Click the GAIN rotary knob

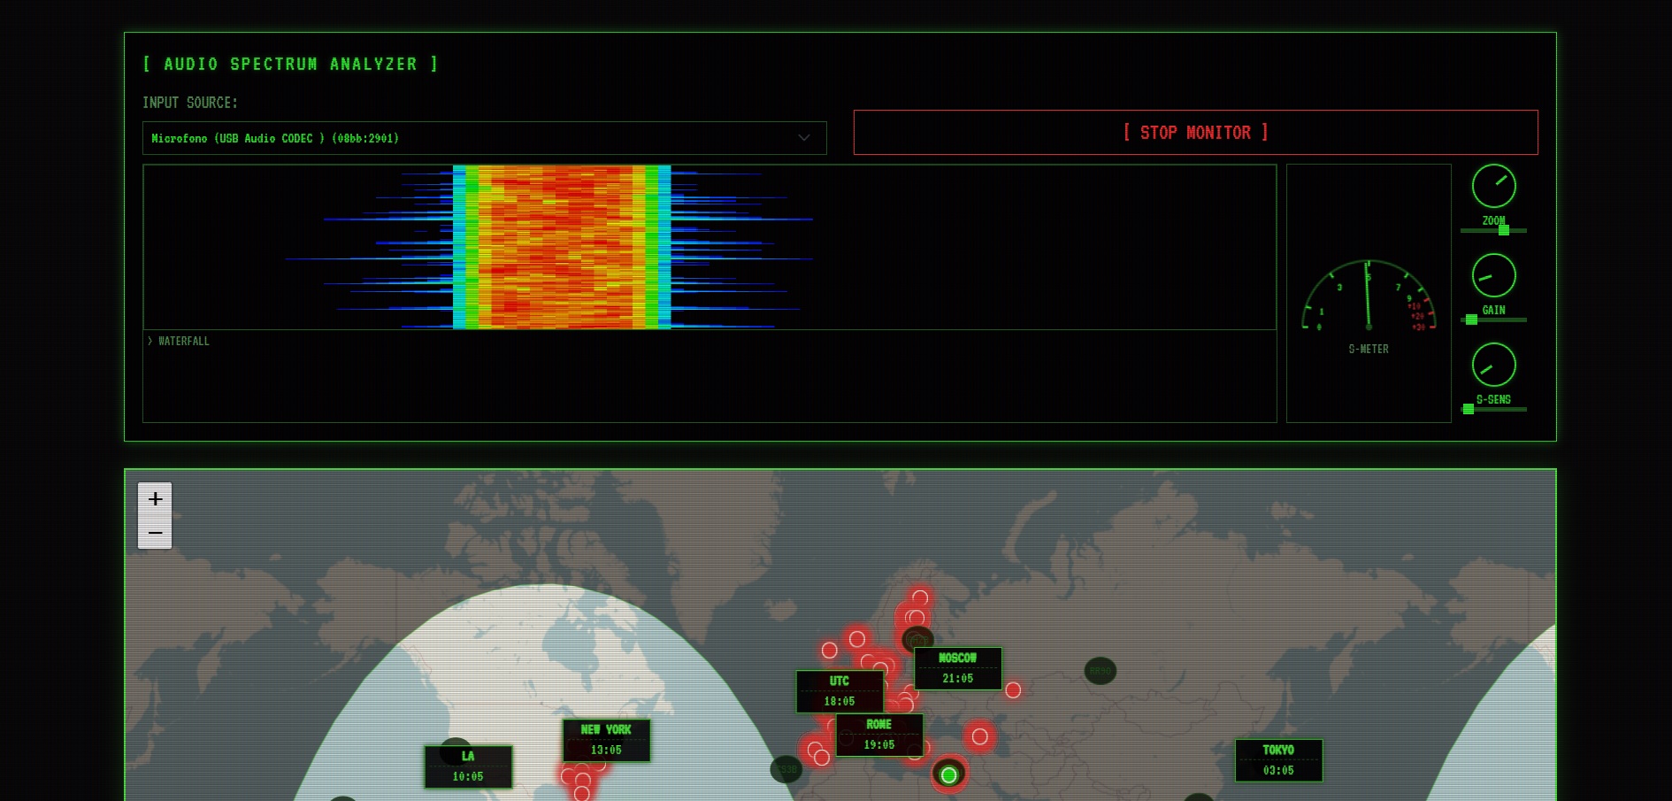tap(1493, 275)
